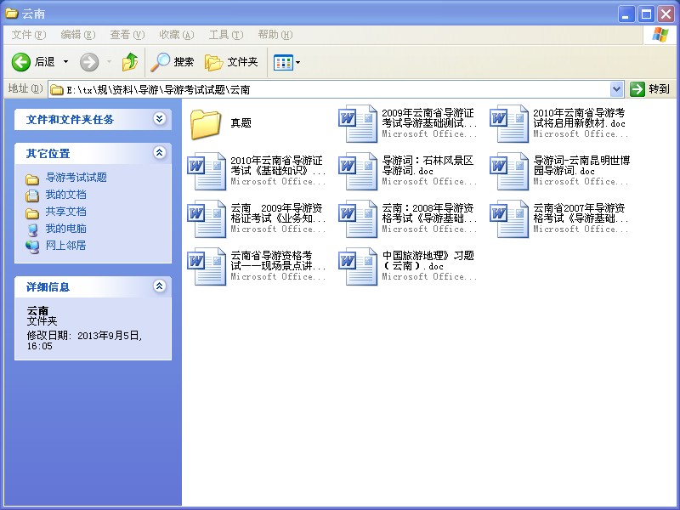The image size is (680, 510).
Task: Select file name 导游词：石林风景区导游词.doc
Action: tap(428, 166)
